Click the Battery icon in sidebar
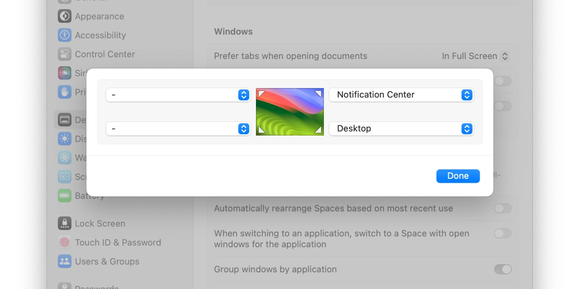Screen dimensions: 579x289 [64, 196]
